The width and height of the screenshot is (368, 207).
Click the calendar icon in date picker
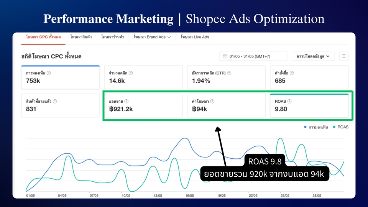(225, 56)
